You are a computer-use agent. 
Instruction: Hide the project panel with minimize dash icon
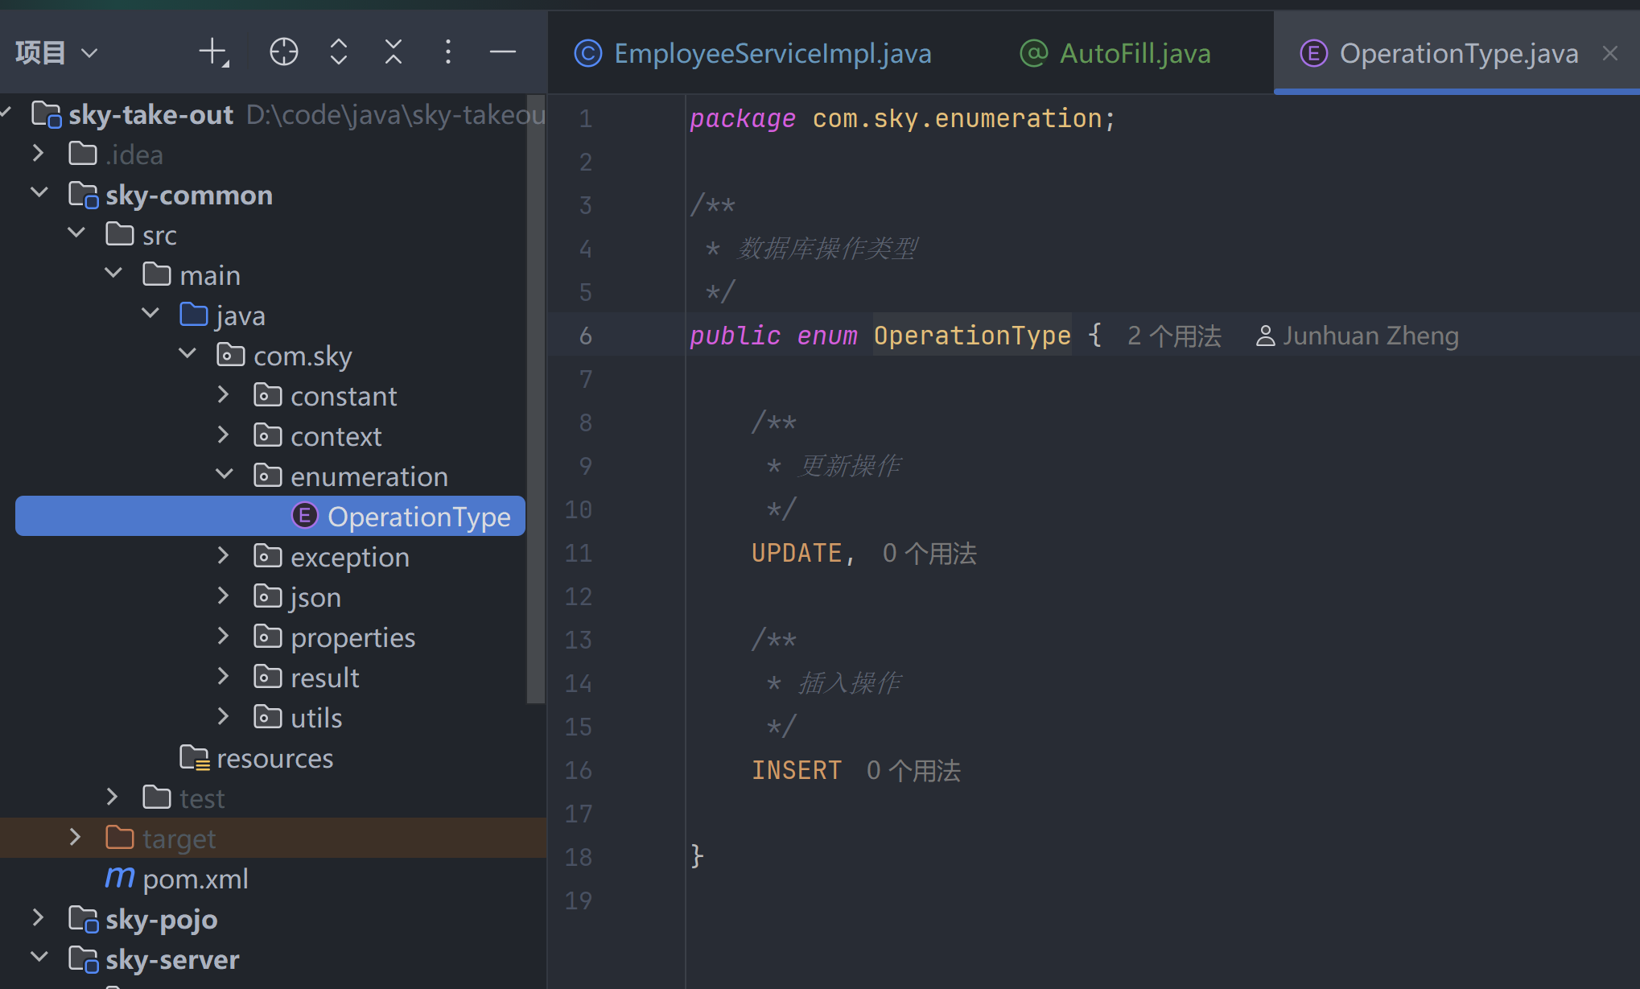[x=503, y=52]
